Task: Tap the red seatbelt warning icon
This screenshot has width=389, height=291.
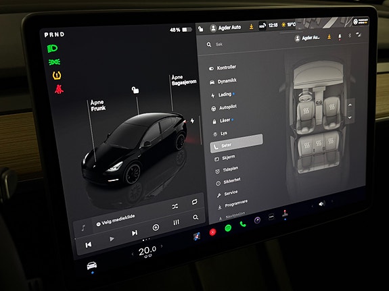Action: click(x=59, y=89)
